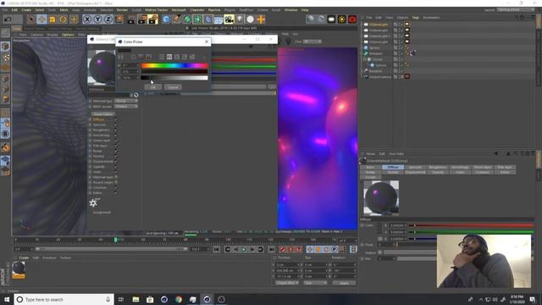The width and height of the screenshot is (542, 305).
Task: Select the Live Selection arrow tool
Action: pos(31,19)
